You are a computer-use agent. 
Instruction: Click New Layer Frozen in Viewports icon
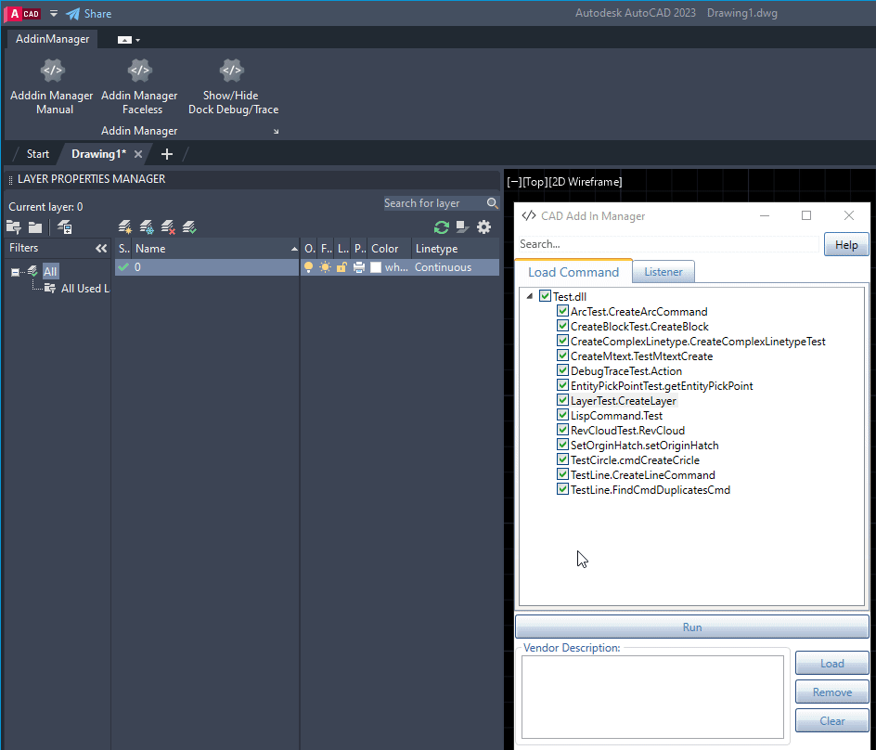click(147, 226)
